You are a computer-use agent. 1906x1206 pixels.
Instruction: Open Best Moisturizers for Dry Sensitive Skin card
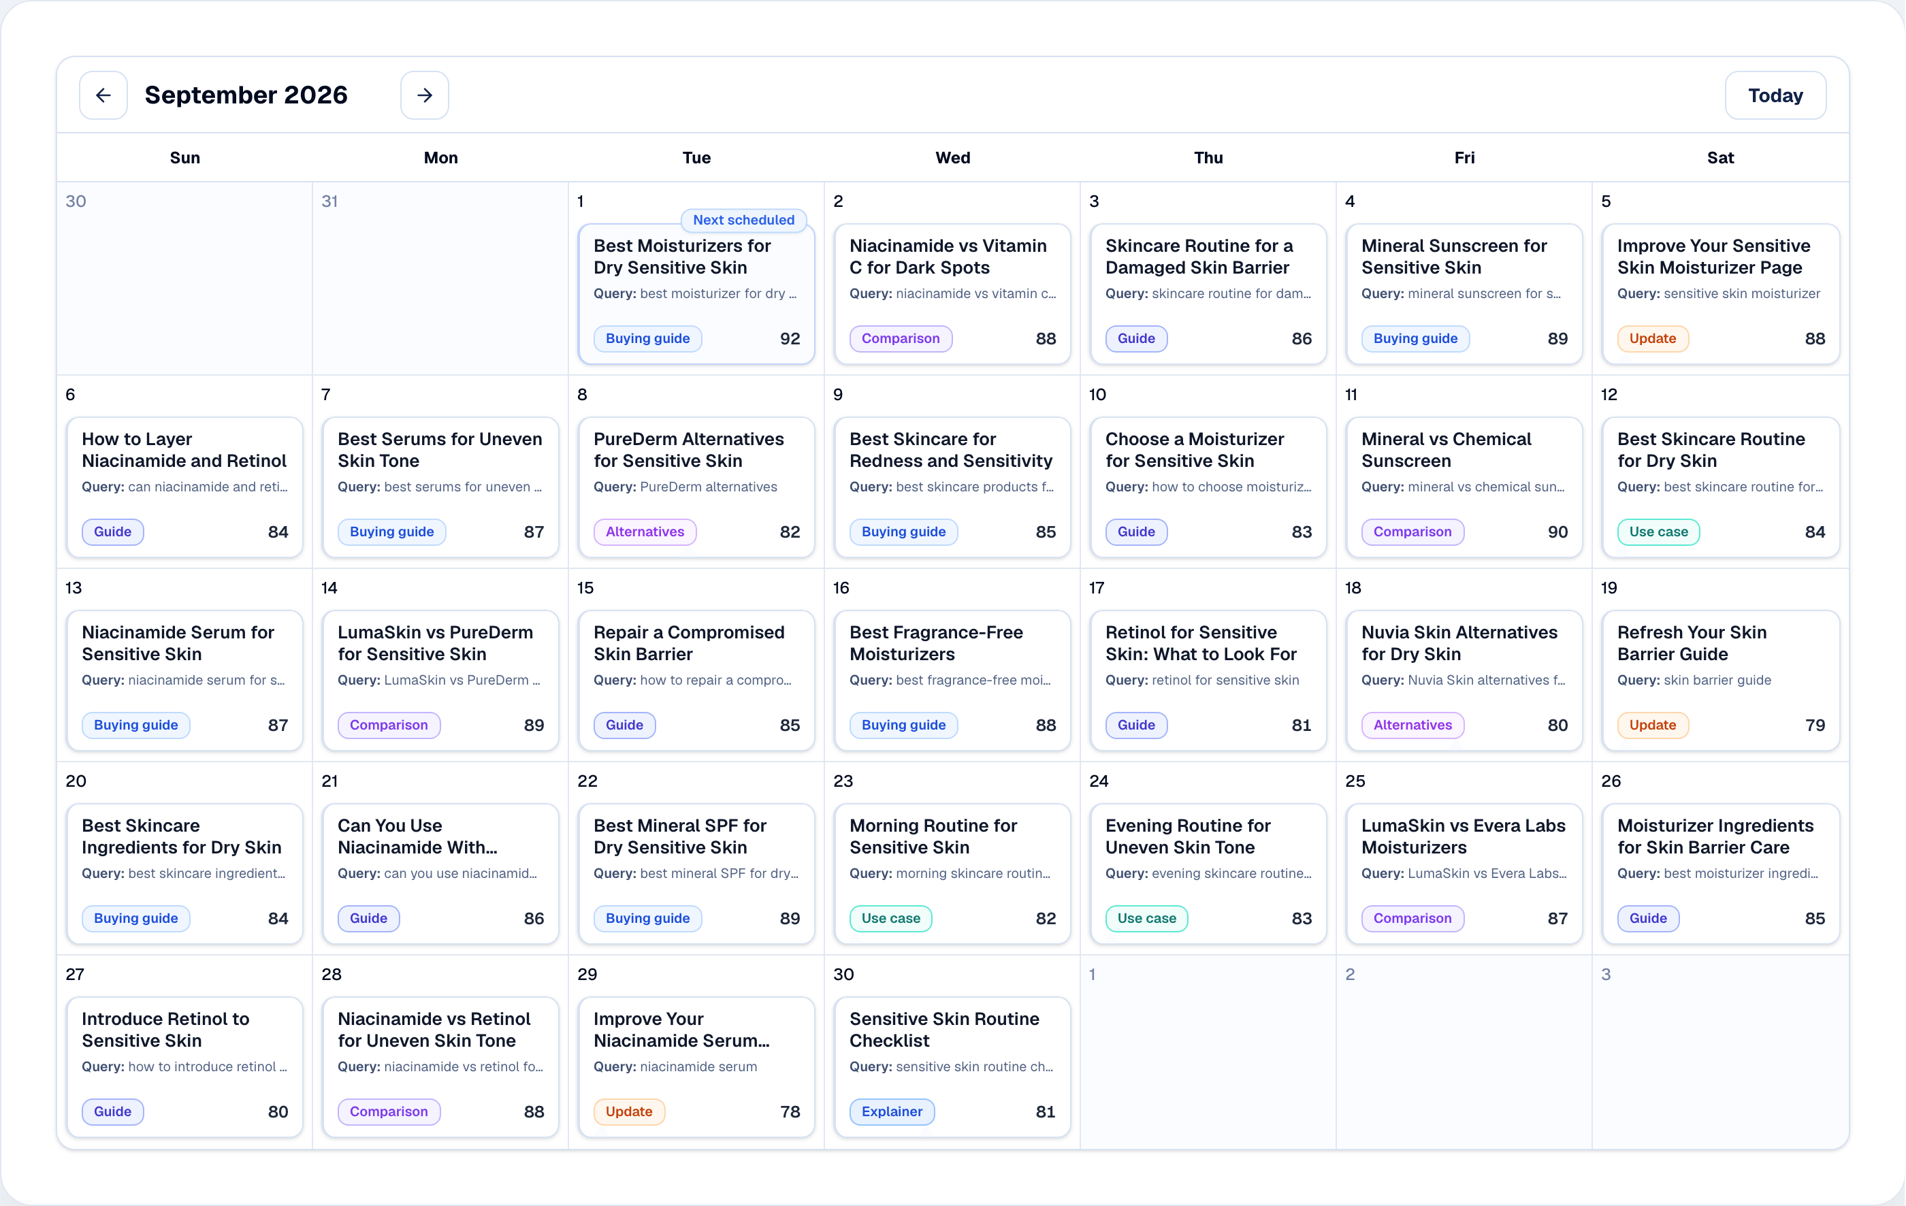coord(696,293)
